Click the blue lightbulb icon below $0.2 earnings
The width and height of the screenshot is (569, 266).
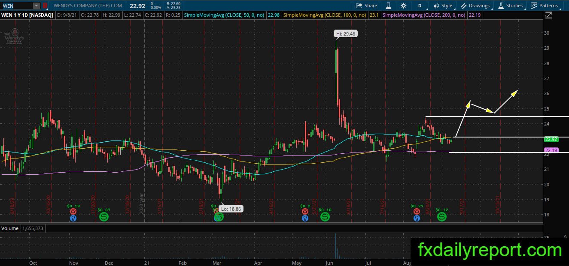click(x=305, y=218)
